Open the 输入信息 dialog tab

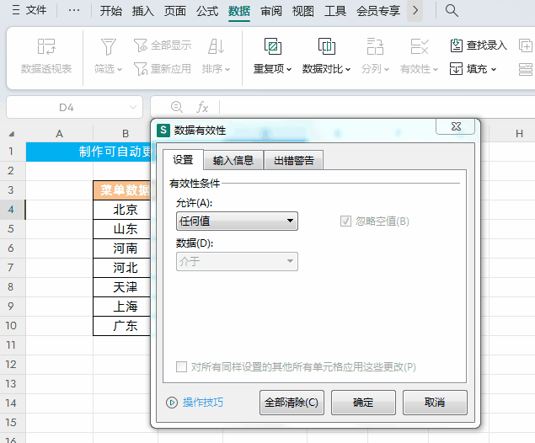tap(233, 160)
